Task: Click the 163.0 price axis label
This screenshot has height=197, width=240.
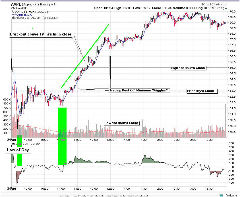Action: pyautogui.click(x=232, y=91)
